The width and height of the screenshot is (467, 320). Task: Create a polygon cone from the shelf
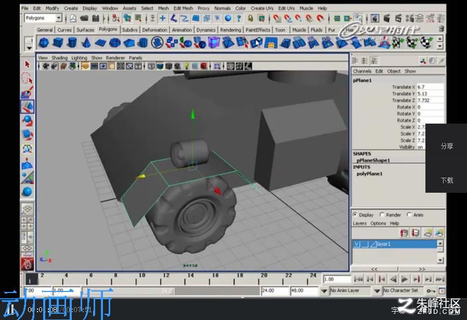(86, 43)
